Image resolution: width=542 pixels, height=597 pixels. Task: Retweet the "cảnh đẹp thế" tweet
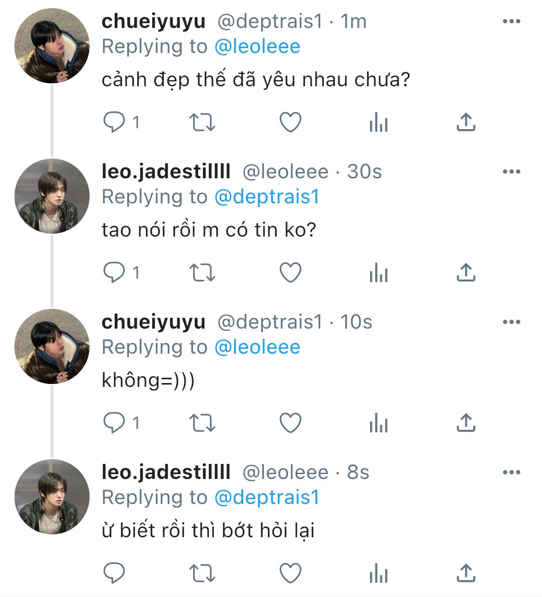[x=202, y=122]
